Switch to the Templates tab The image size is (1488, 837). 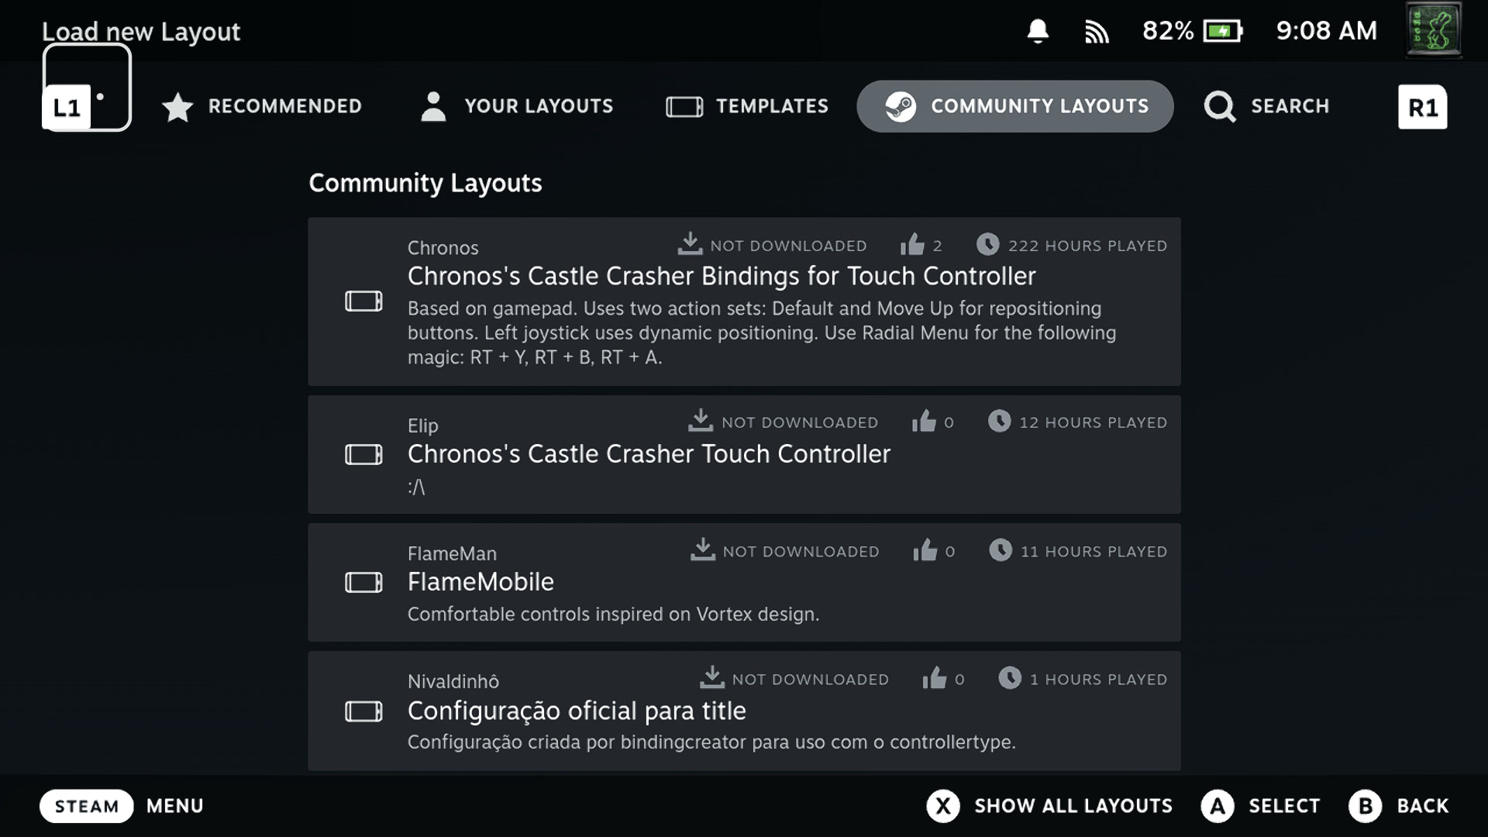(x=747, y=106)
